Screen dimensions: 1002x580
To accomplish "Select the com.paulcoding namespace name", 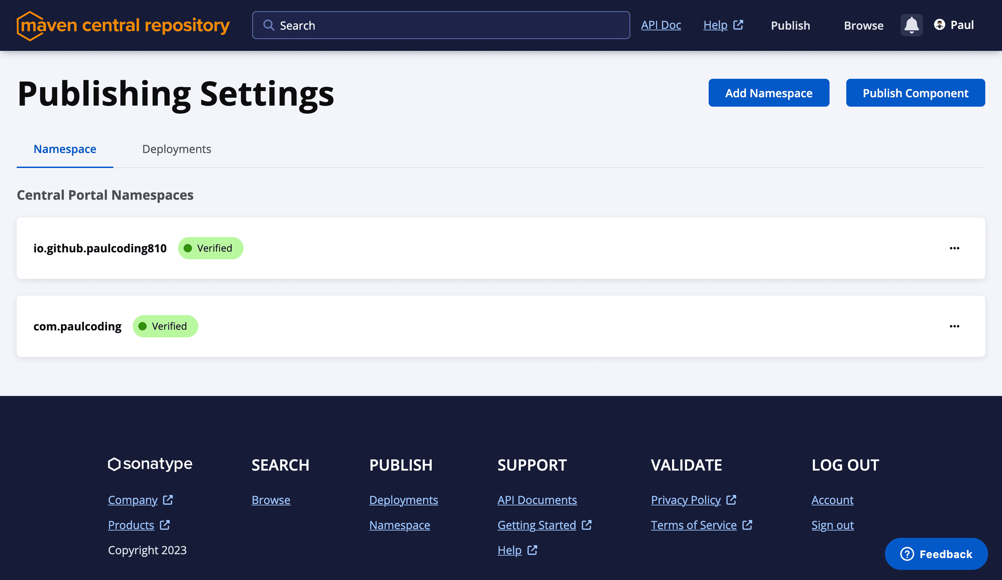I will point(78,326).
